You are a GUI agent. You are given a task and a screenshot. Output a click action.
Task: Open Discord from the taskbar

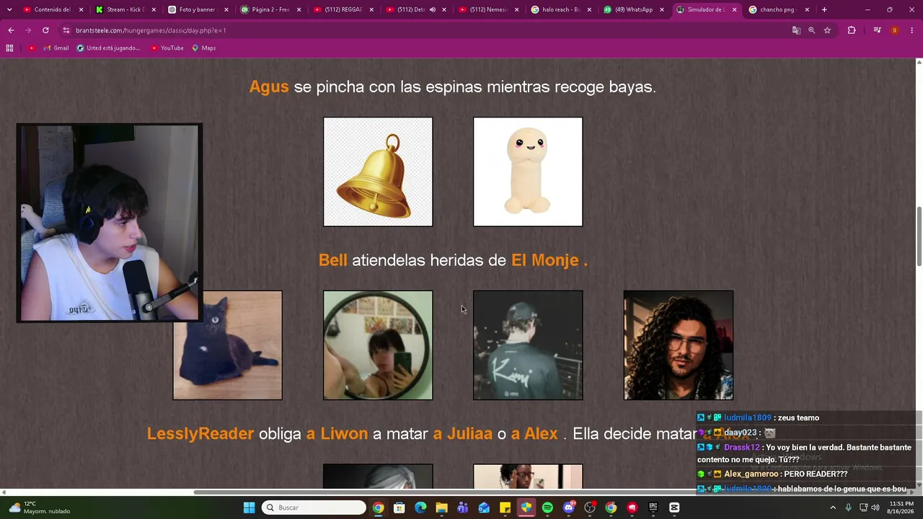coord(569,507)
